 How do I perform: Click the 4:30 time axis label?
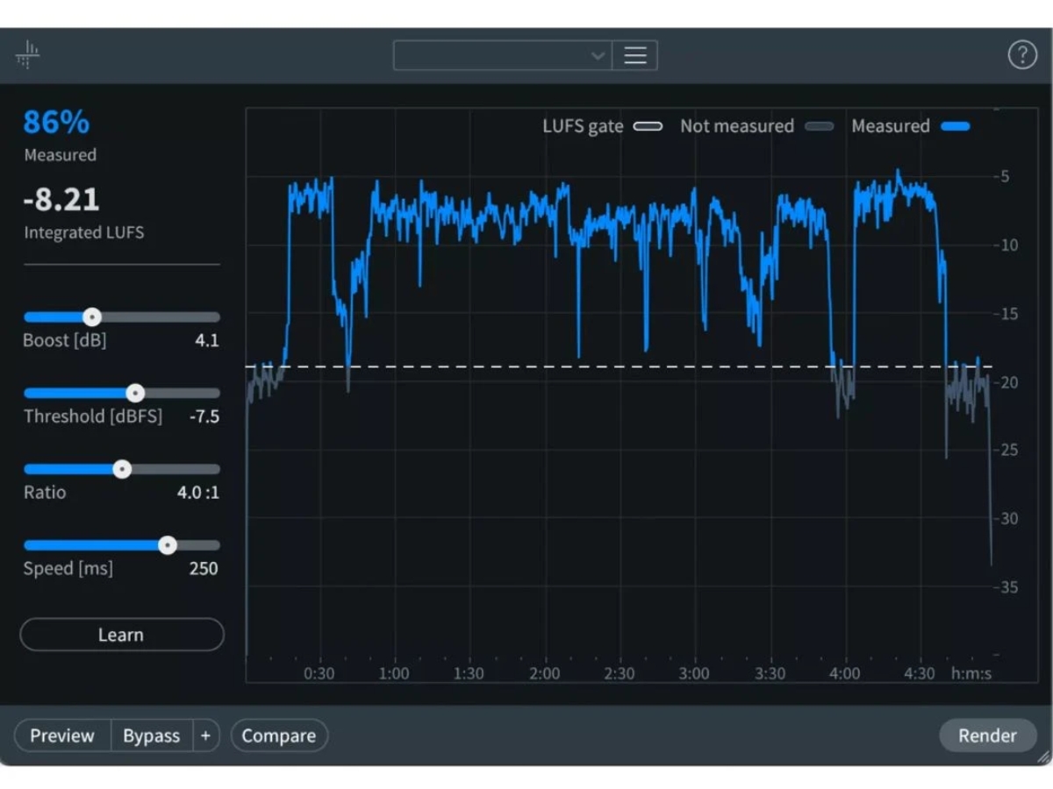click(920, 673)
